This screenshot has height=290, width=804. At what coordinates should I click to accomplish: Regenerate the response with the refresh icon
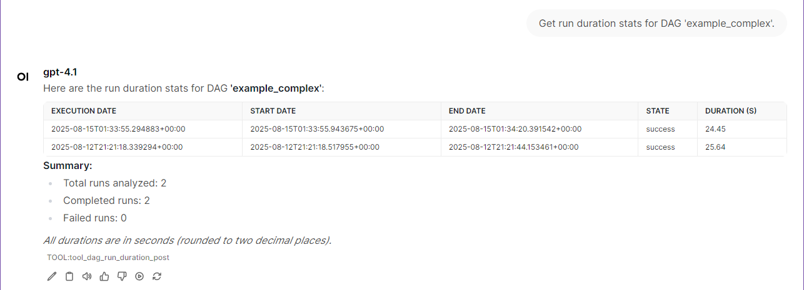[157, 276]
